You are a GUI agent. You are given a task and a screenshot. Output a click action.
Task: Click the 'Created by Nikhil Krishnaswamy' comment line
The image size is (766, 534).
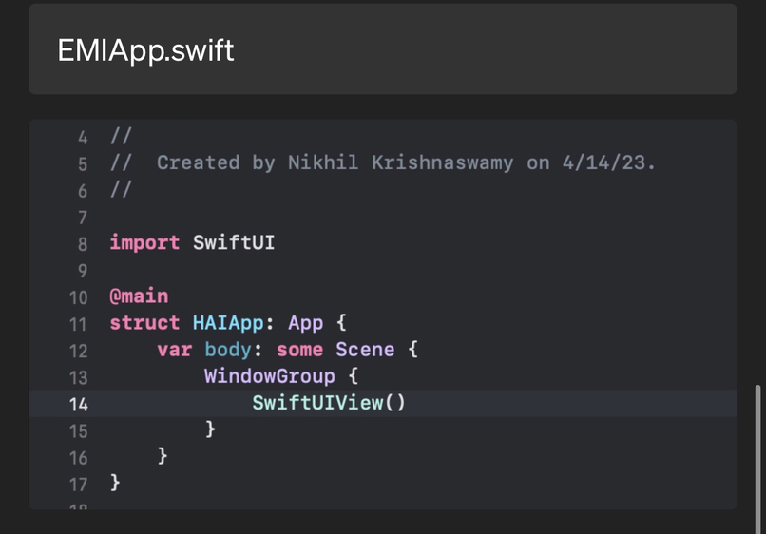coord(382,162)
